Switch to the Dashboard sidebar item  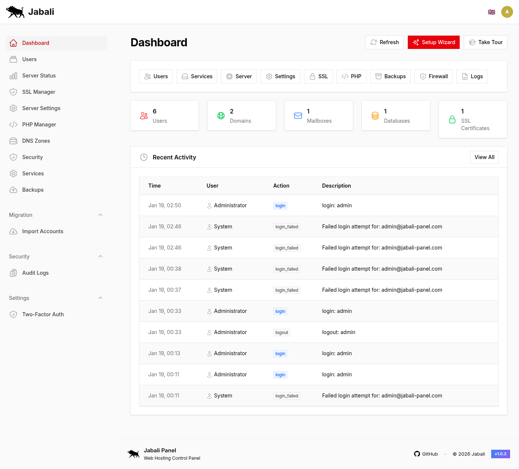tap(35, 43)
